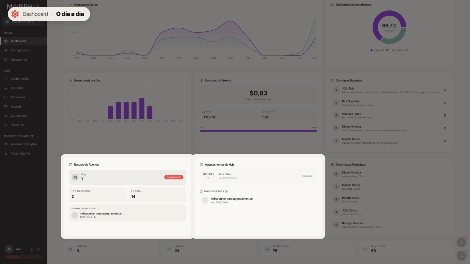Open Diego Almeida pending quote
This screenshot has width=470, height=264.
[389, 174]
